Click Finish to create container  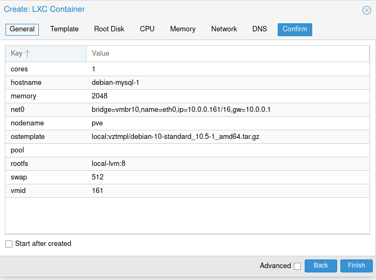click(x=357, y=265)
